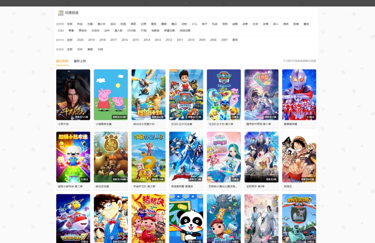Open the 千万部VIP视频免费等你观看 link
The width and height of the screenshot is (375, 243).
coord(299,61)
